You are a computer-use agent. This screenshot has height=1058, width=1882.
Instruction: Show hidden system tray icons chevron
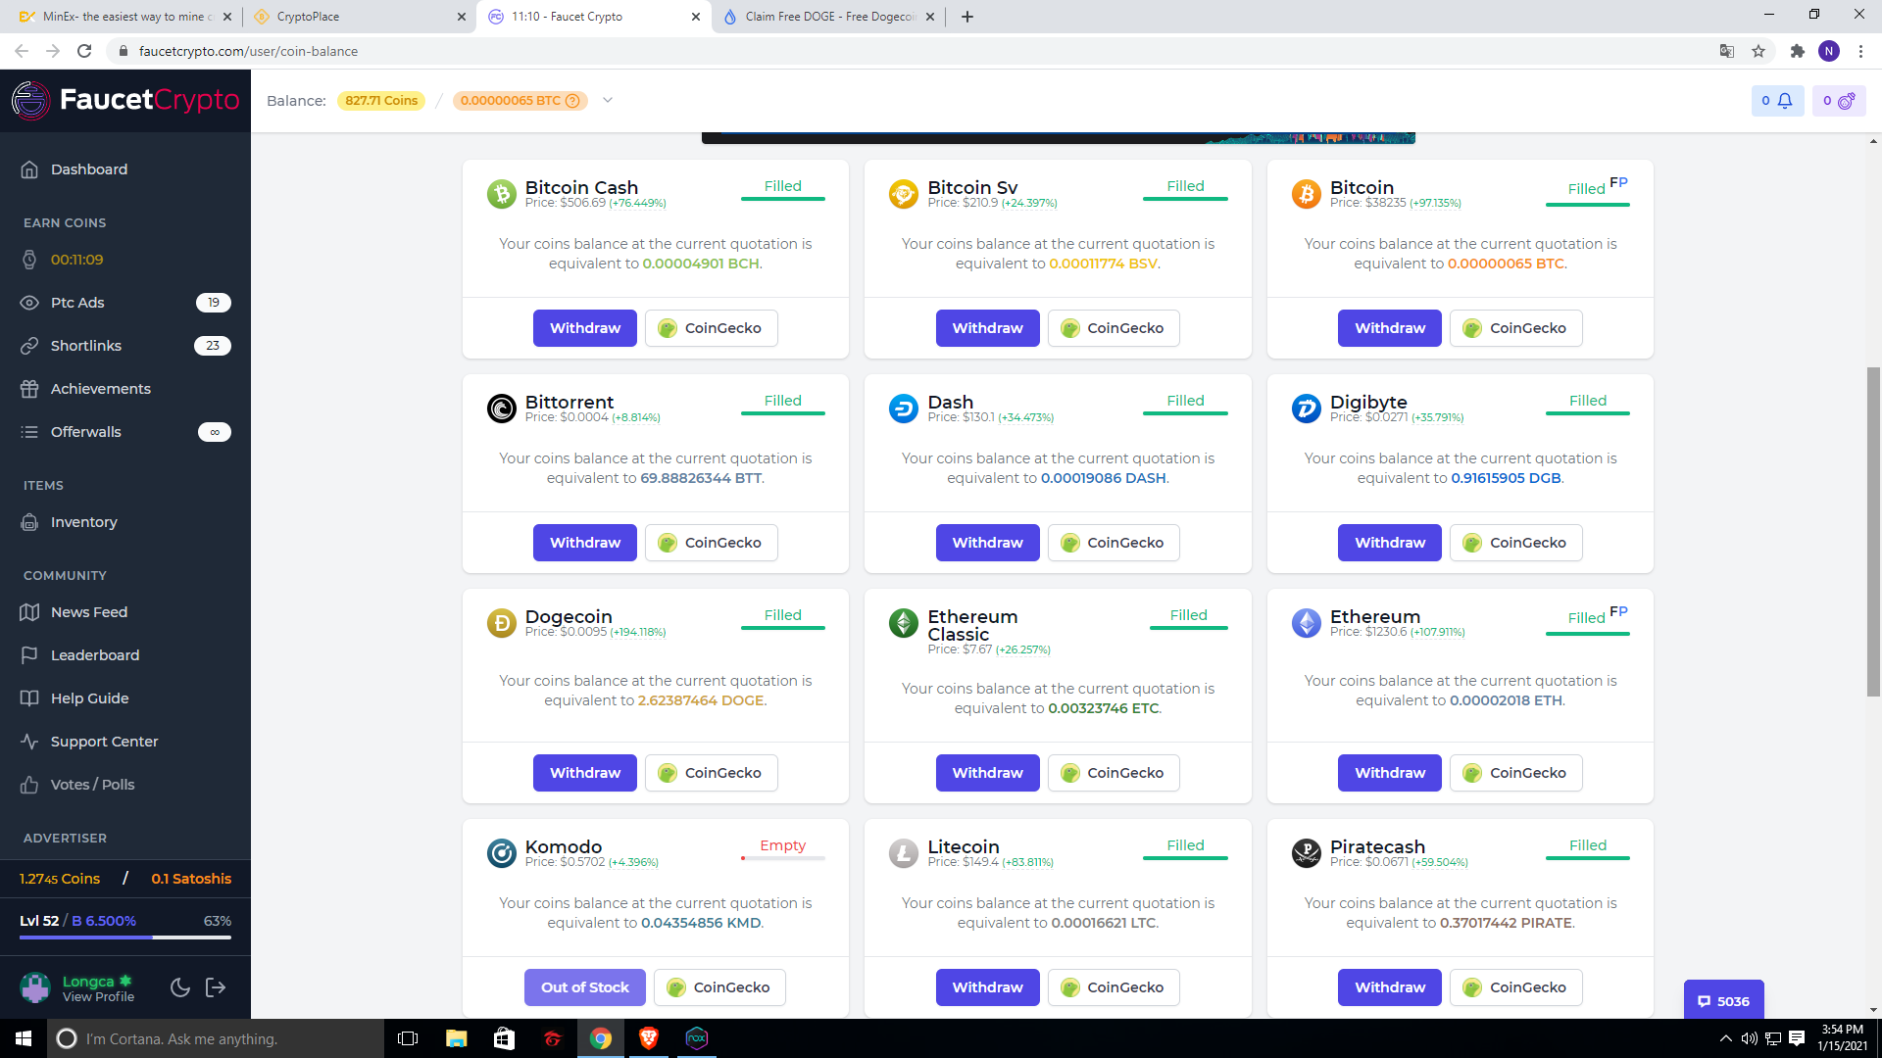pos(1725,1038)
